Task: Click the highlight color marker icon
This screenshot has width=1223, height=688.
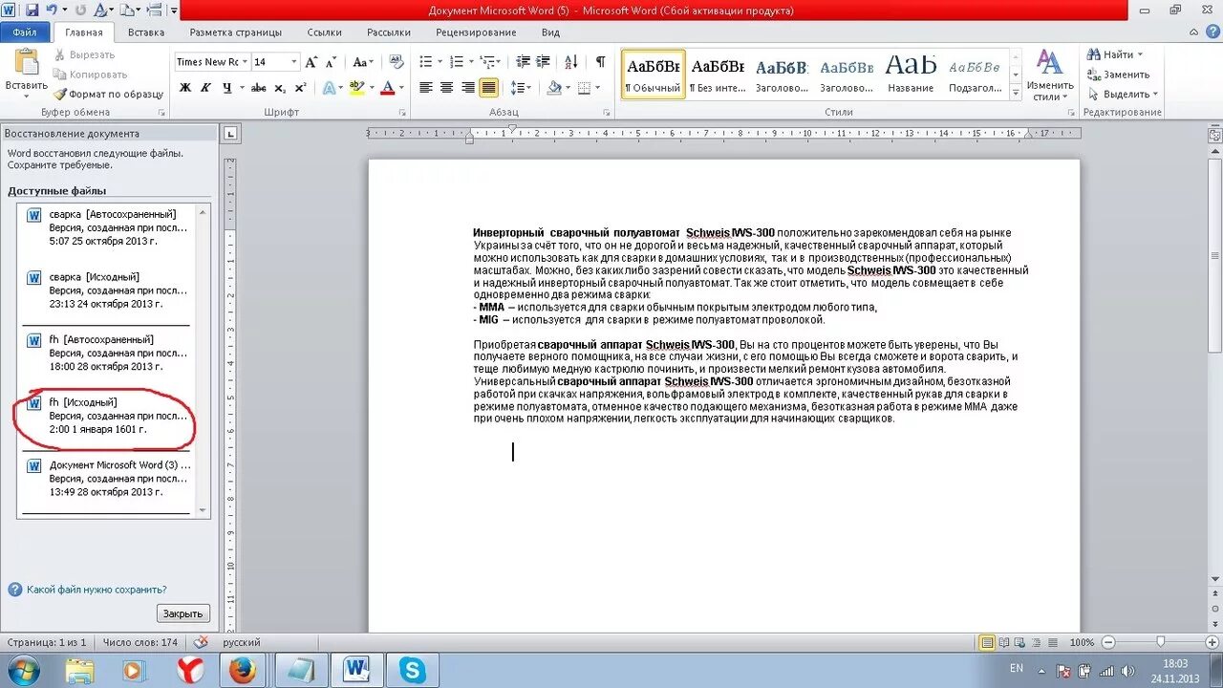Action: (356, 88)
